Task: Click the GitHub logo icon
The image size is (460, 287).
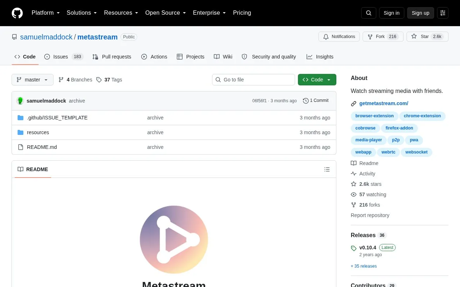Action: [x=17, y=13]
